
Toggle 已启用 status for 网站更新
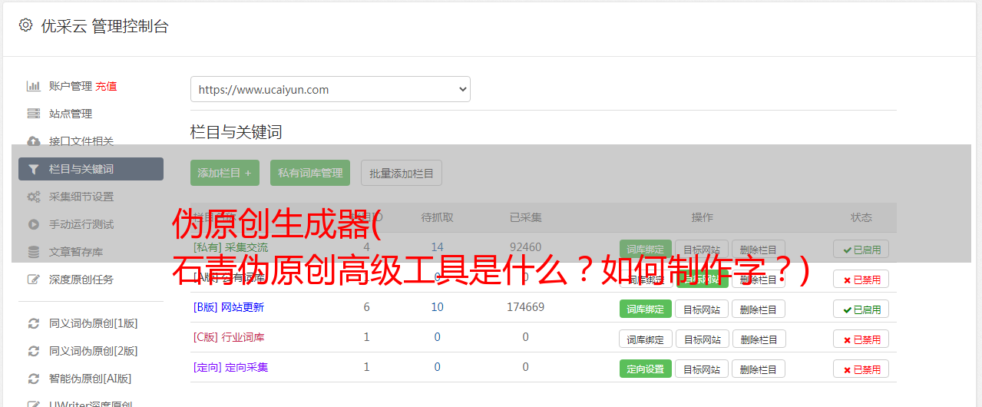[861, 309]
